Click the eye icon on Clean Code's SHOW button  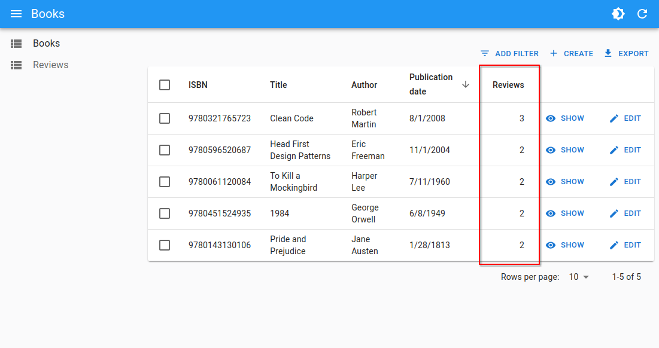point(550,118)
